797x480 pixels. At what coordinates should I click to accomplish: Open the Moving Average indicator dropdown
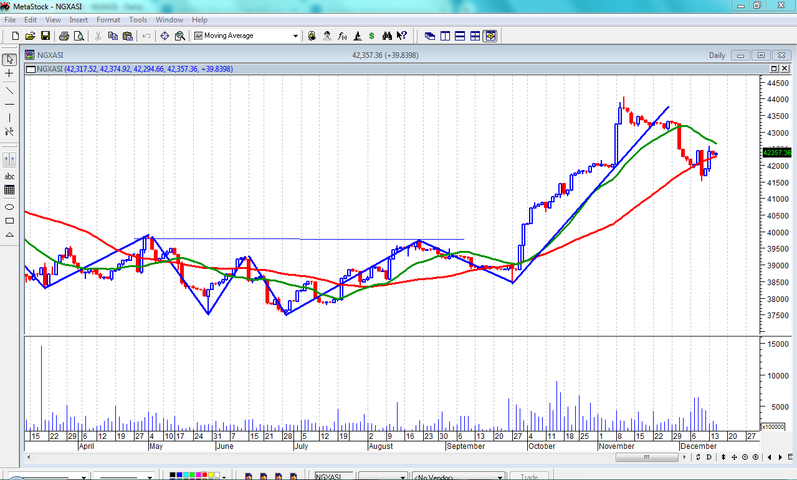[295, 36]
